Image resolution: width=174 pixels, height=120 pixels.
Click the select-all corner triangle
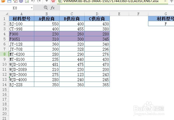[x=7, y=14]
